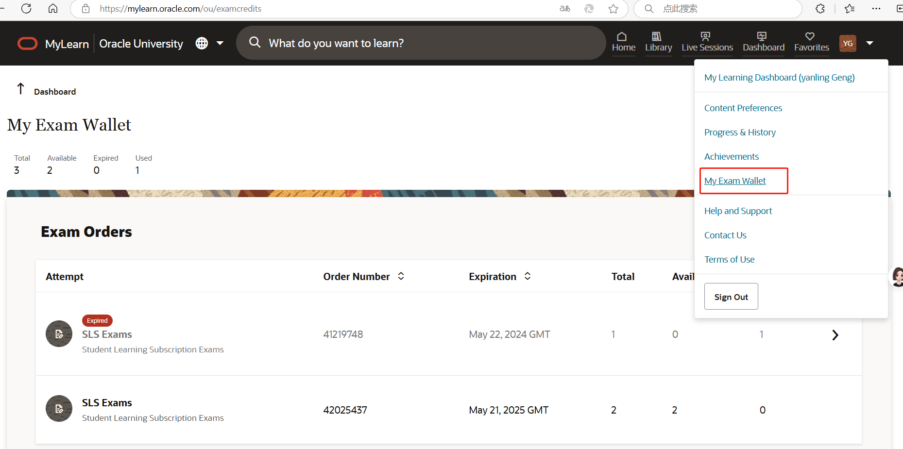
Task: Select Content Preferences from profile menu
Action: click(743, 108)
